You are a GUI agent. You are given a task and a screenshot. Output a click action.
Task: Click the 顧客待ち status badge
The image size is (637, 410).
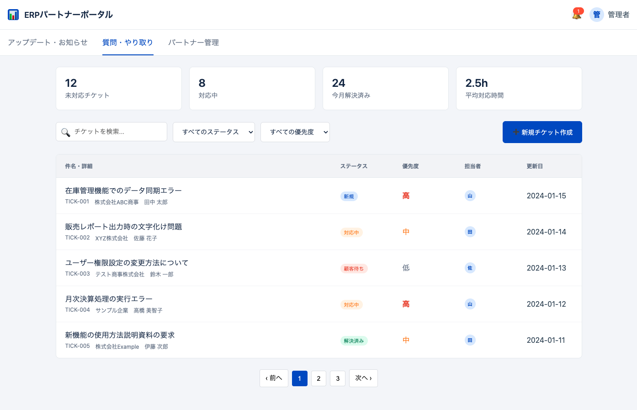354,269
